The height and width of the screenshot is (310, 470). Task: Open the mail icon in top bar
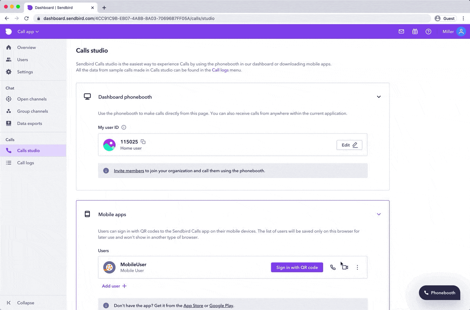(401, 31)
